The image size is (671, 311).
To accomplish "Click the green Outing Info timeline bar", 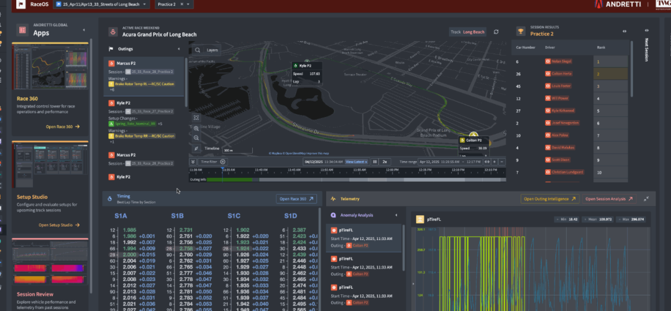I will pyautogui.click(x=229, y=180).
